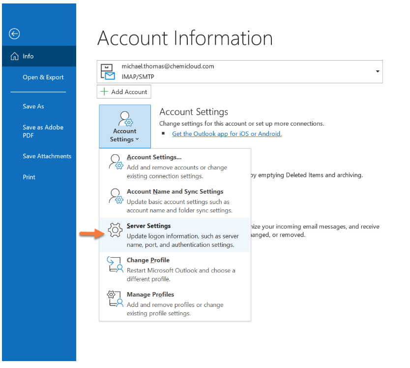Image resolution: width=410 pixels, height=368 pixels.
Task: Click the Account Name and Sync Settings icon
Action: pyautogui.click(x=115, y=196)
